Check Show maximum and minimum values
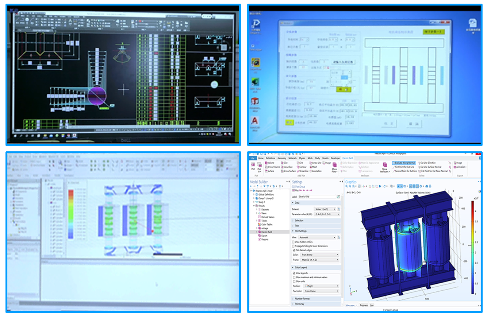This screenshot has height=318, width=487. [294, 277]
